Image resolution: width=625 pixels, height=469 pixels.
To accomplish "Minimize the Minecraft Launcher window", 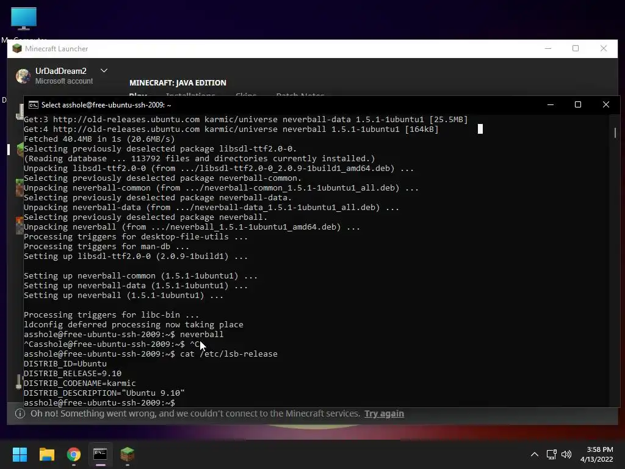I will coord(548,48).
